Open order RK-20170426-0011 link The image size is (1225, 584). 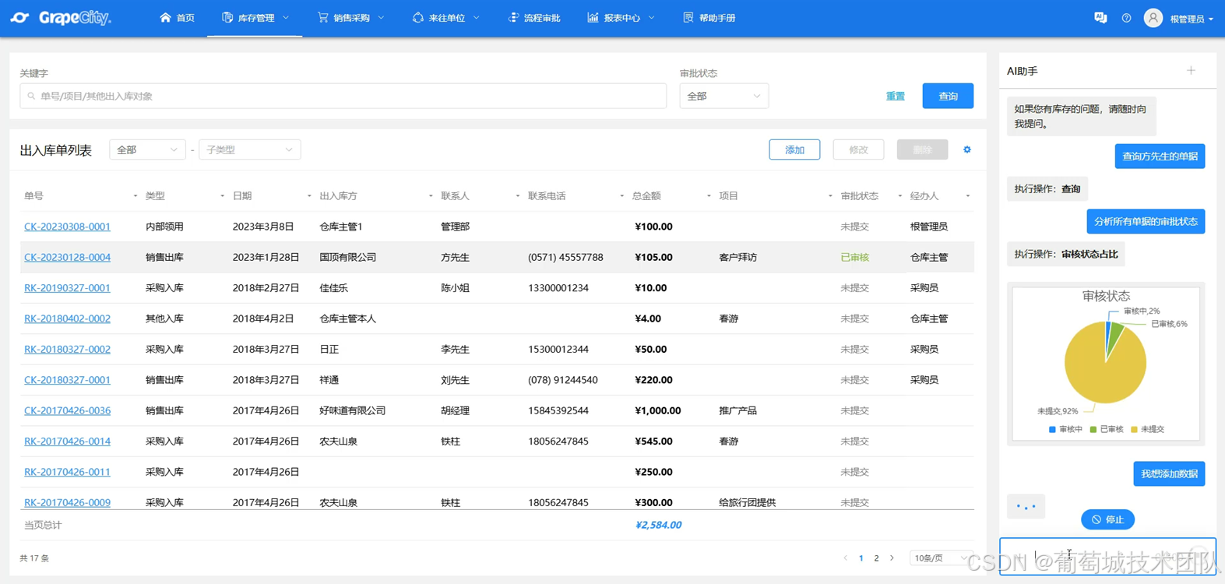(x=67, y=472)
